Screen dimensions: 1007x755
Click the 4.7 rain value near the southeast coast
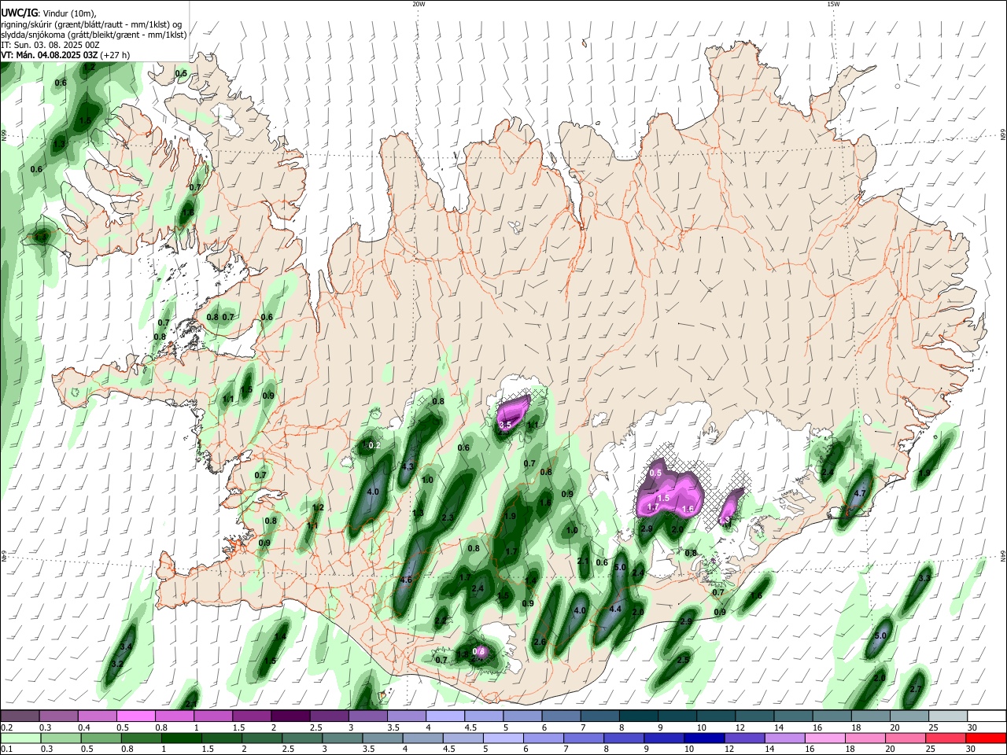(860, 493)
